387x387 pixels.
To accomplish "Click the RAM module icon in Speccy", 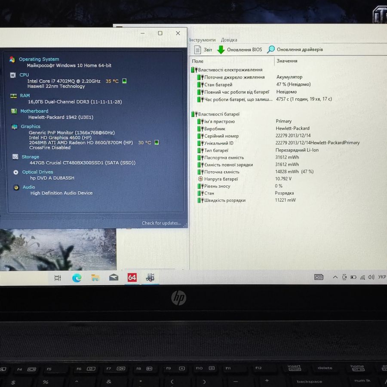I will pyautogui.click(x=13, y=95).
